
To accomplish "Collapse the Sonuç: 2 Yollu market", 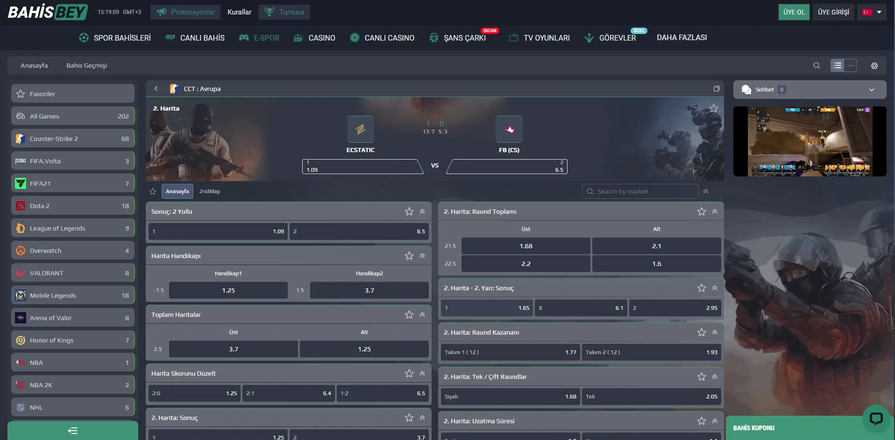I will coord(422,211).
